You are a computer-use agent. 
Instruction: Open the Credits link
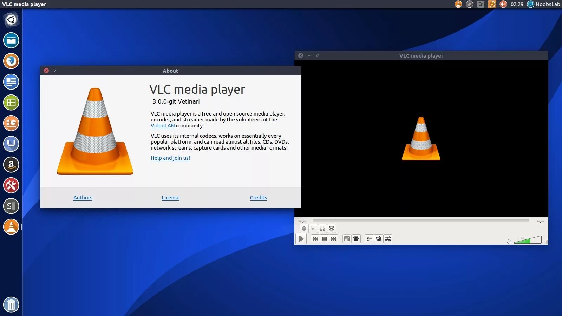click(259, 198)
